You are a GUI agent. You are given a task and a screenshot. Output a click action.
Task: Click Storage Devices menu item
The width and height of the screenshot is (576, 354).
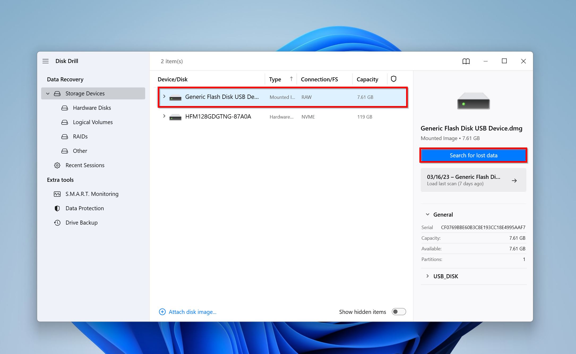click(85, 93)
